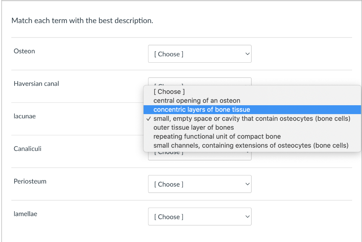This screenshot has width=362, height=242.
Task: Click the Canaliculi term label
Action: (x=27, y=148)
